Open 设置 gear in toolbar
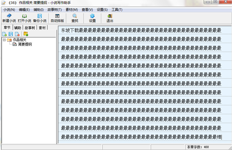The height and width of the screenshot is (150, 232). tap(92, 18)
